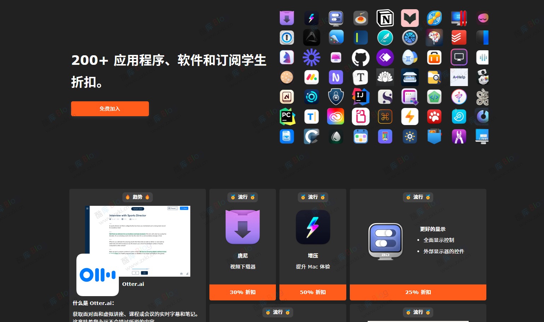
Task: Click the Otter.ai blue logo tile
Action: point(98,275)
